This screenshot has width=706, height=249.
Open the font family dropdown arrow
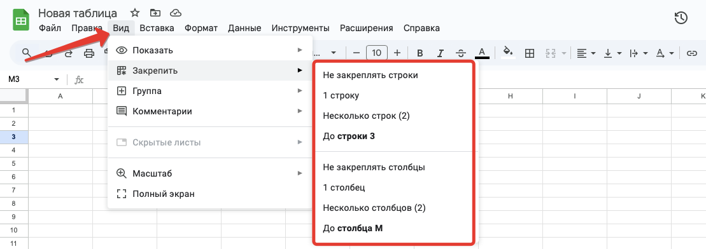pyautogui.click(x=334, y=53)
